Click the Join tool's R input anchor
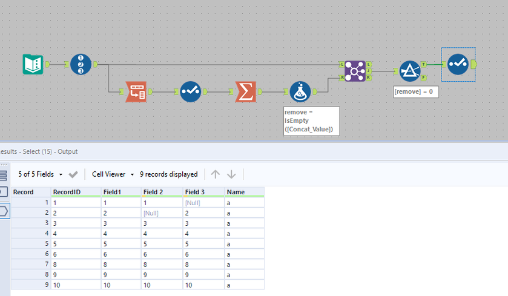Screen dimensions: 508x296 (342, 77)
